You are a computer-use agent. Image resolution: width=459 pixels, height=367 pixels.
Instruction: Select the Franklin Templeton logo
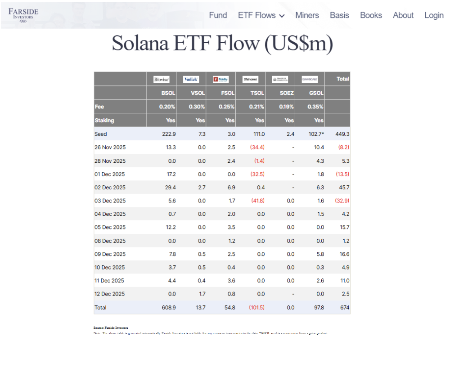pos(279,79)
